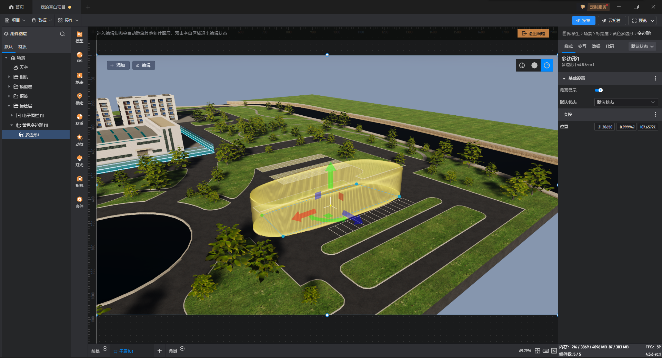Expand the 相机 folder in layer tree
Screen dimensions: 662x358
pos(9,77)
